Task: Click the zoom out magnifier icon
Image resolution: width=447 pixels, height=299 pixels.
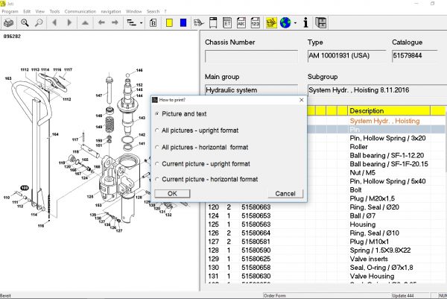Action: click(x=39, y=22)
